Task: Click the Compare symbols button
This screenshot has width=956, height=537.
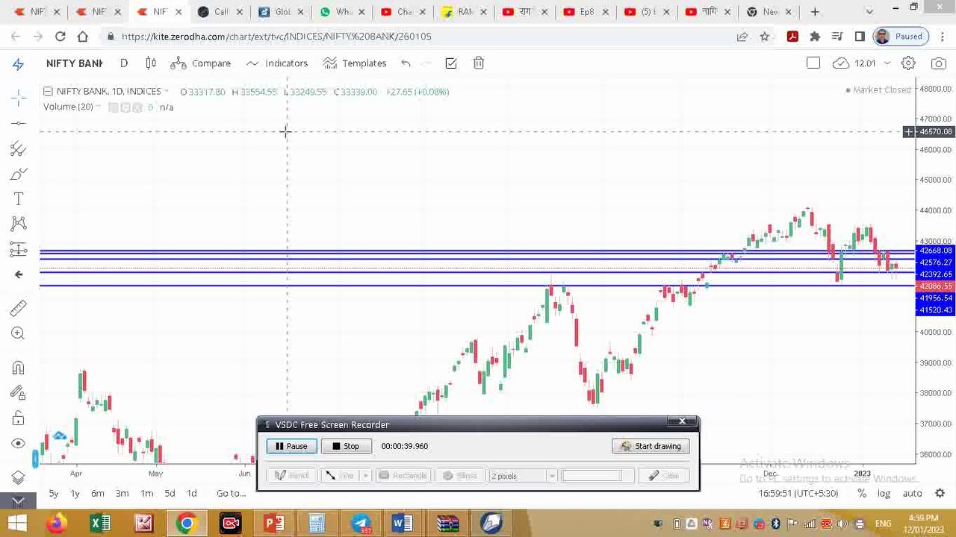Action: [200, 63]
